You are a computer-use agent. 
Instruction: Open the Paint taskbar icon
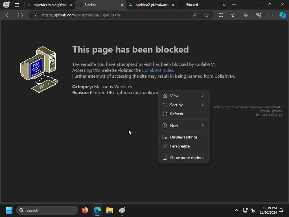click(122, 210)
